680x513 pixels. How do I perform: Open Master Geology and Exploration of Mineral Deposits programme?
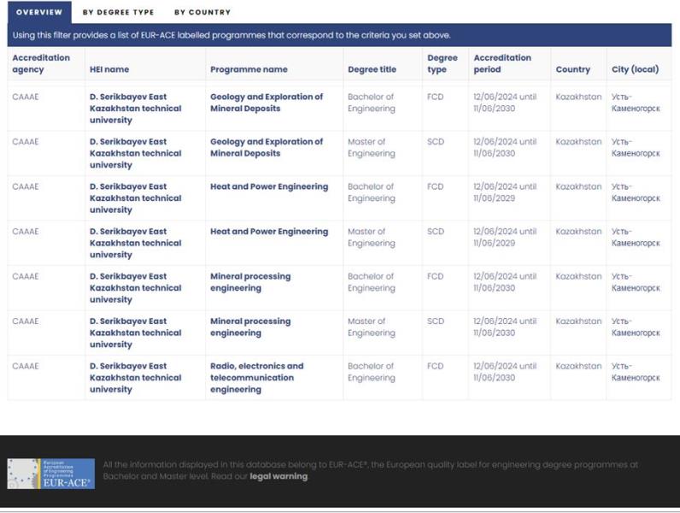coord(267,147)
